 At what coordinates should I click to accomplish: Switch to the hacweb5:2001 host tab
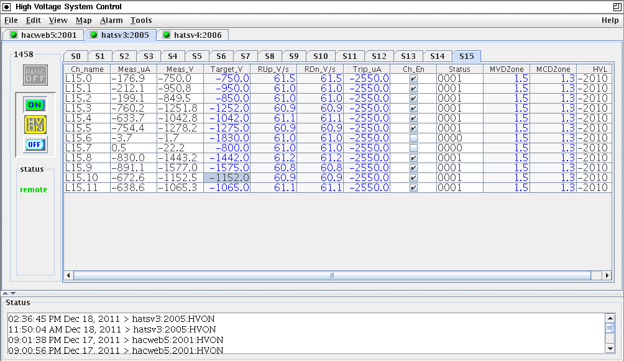coord(44,35)
